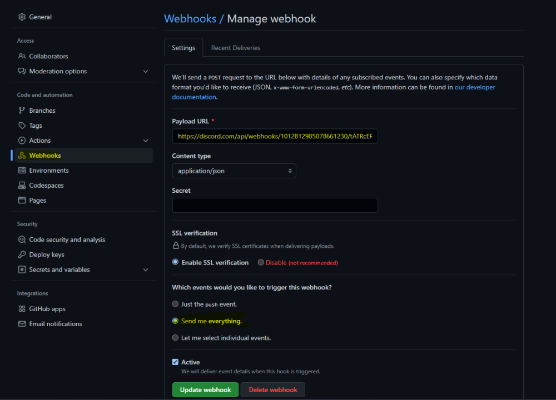Click the General gear icon
This screenshot has width=556, height=400.
point(22,17)
